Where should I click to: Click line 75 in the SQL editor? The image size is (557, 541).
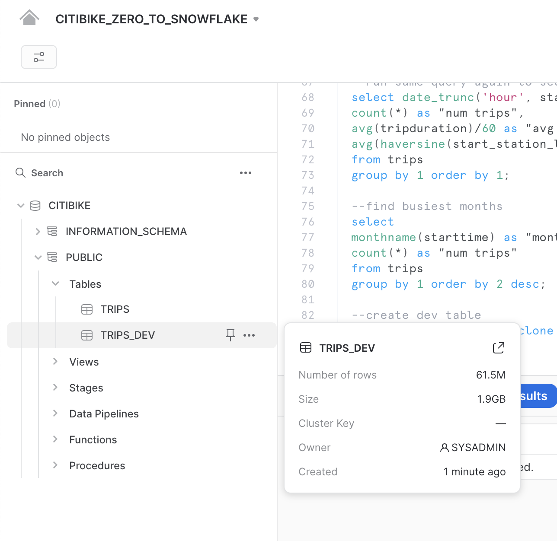click(427, 206)
